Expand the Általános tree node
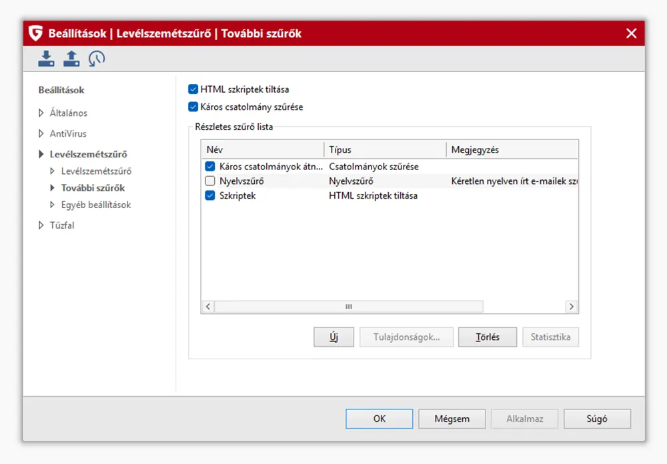Image resolution: width=667 pixels, height=464 pixels. tap(41, 113)
